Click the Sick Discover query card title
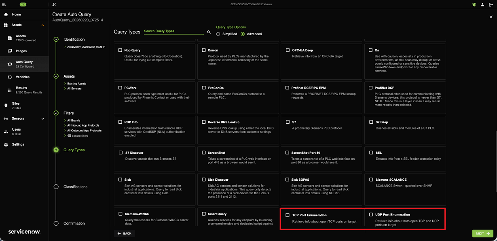497x241 pixels. click(218, 180)
